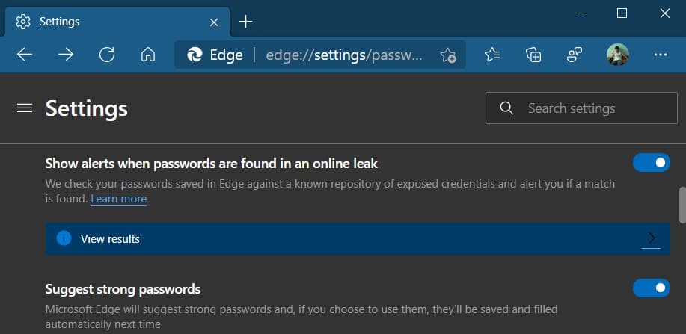Open the Favorites list
Viewport: 686px width, 334px height.
[492, 55]
